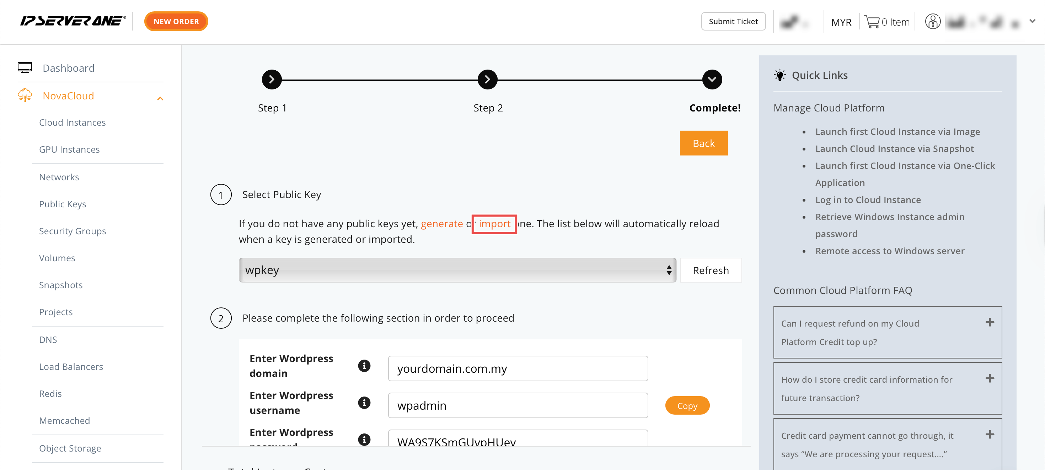This screenshot has height=470, width=1045.
Task: Collapse the NovaCloud menu chevron
Action: (160, 98)
